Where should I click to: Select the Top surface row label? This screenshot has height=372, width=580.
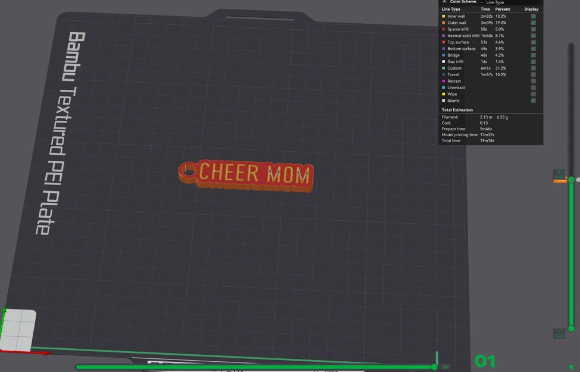[x=458, y=42]
